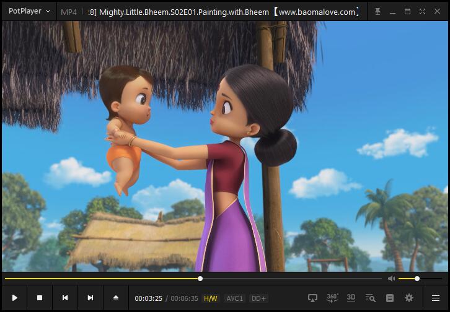Click the seek bar position handle
The image size is (450, 312).
point(200,279)
